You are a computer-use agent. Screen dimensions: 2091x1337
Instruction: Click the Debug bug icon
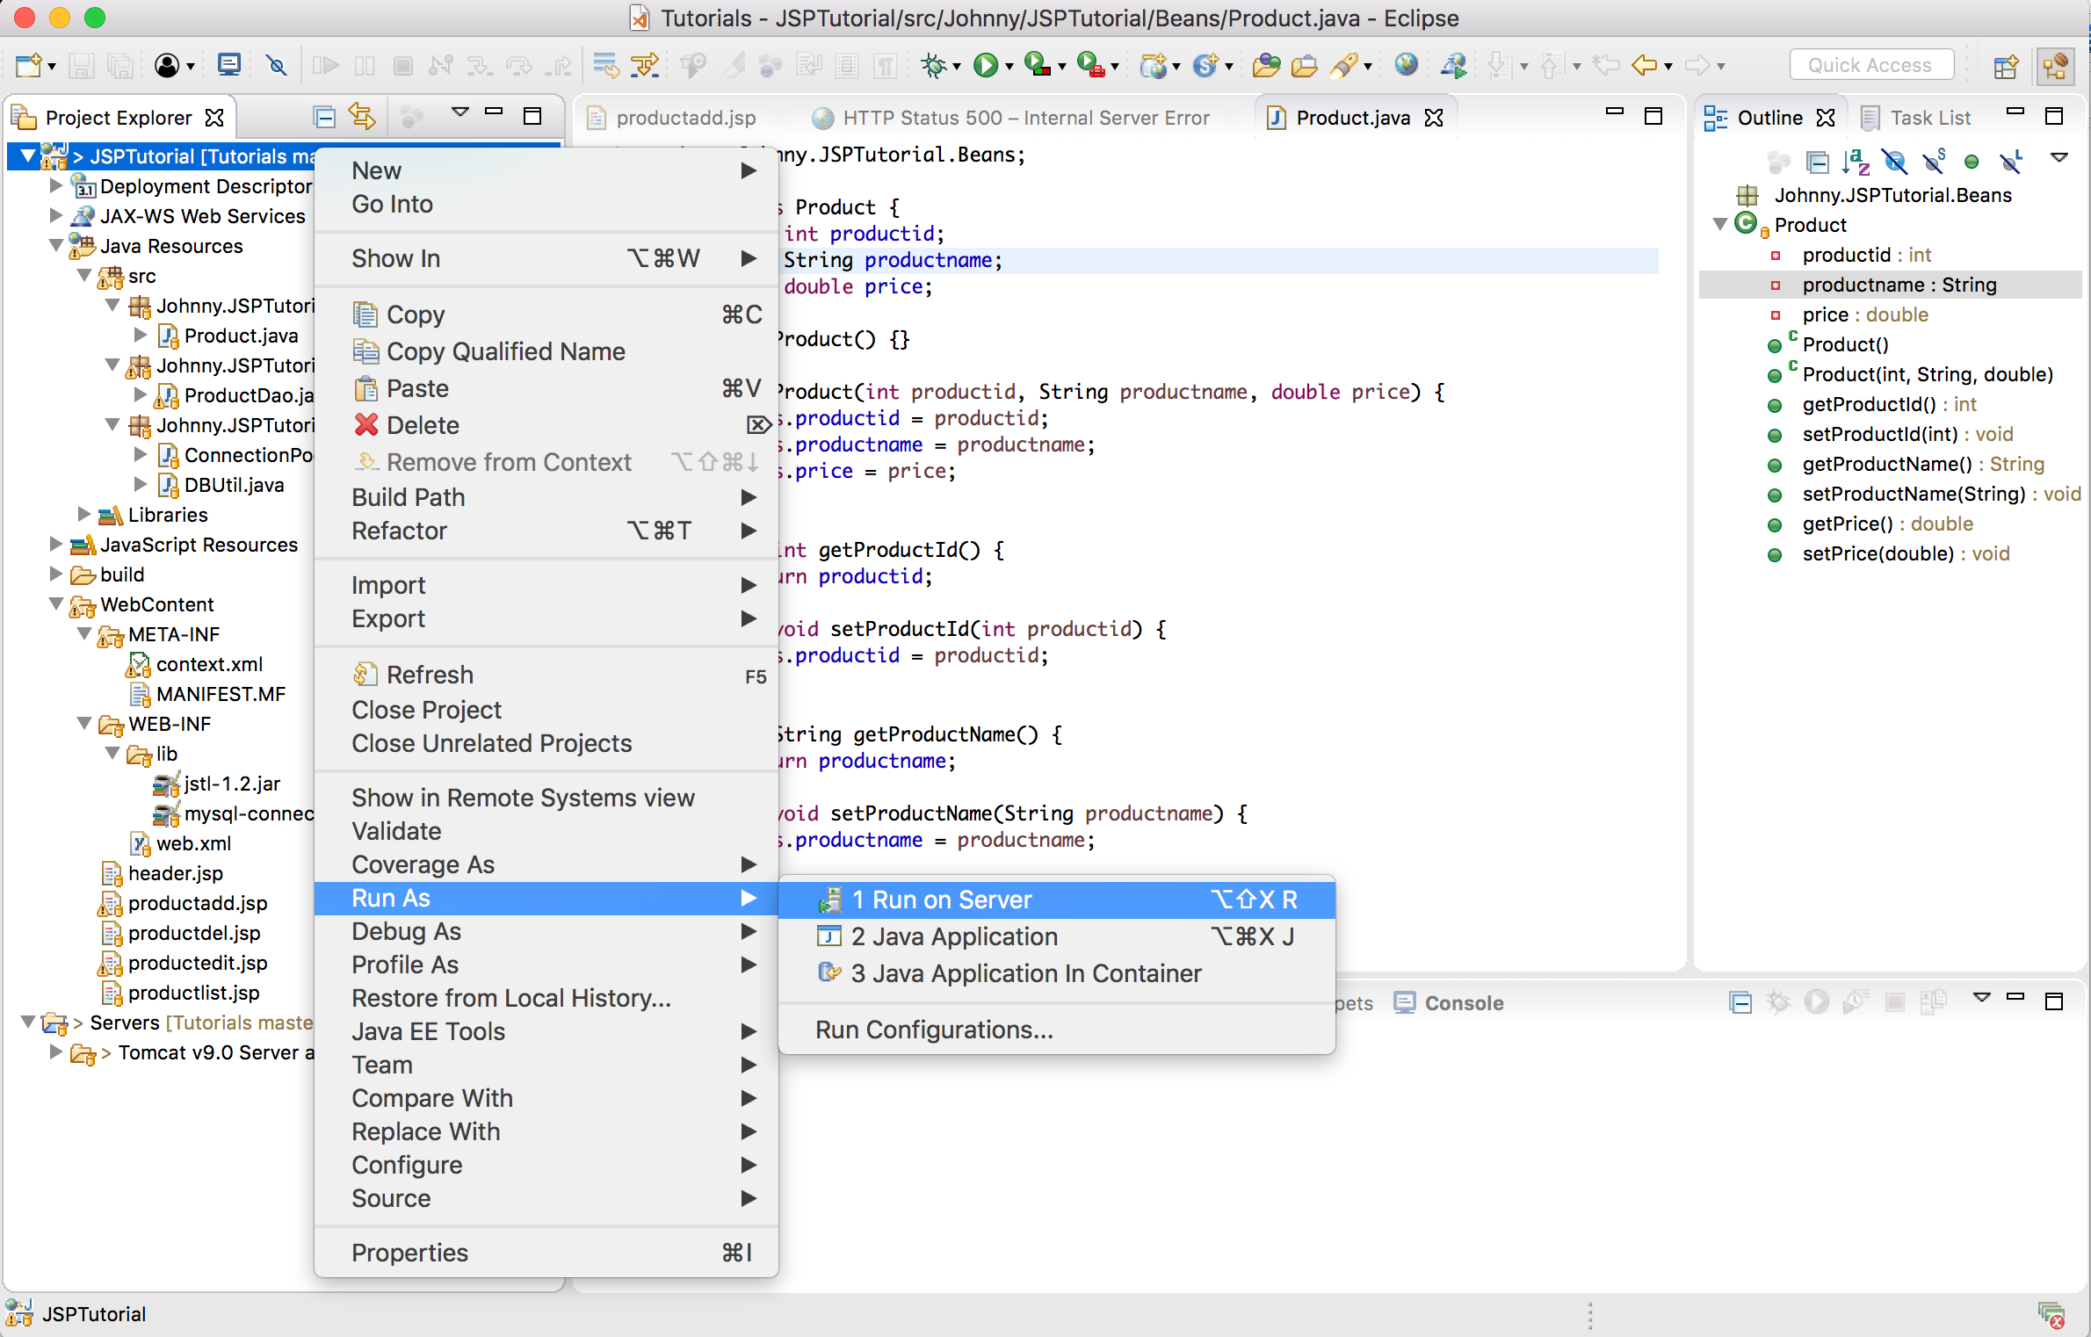click(934, 65)
